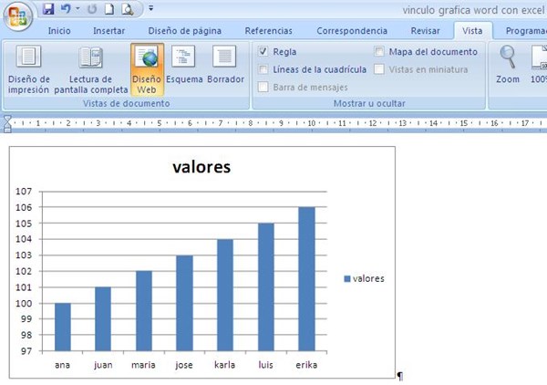This screenshot has height=385, width=547.
Task: Select the maria bar in chart
Action: click(144, 311)
